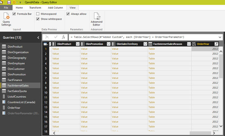
Task: Expand DimSalesTerritory column icon
Action: pyautogui.click(x=145, y=44)
